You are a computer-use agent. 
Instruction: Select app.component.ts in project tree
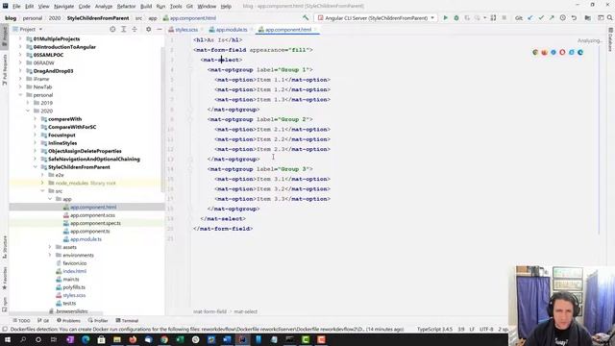point(89,231)
